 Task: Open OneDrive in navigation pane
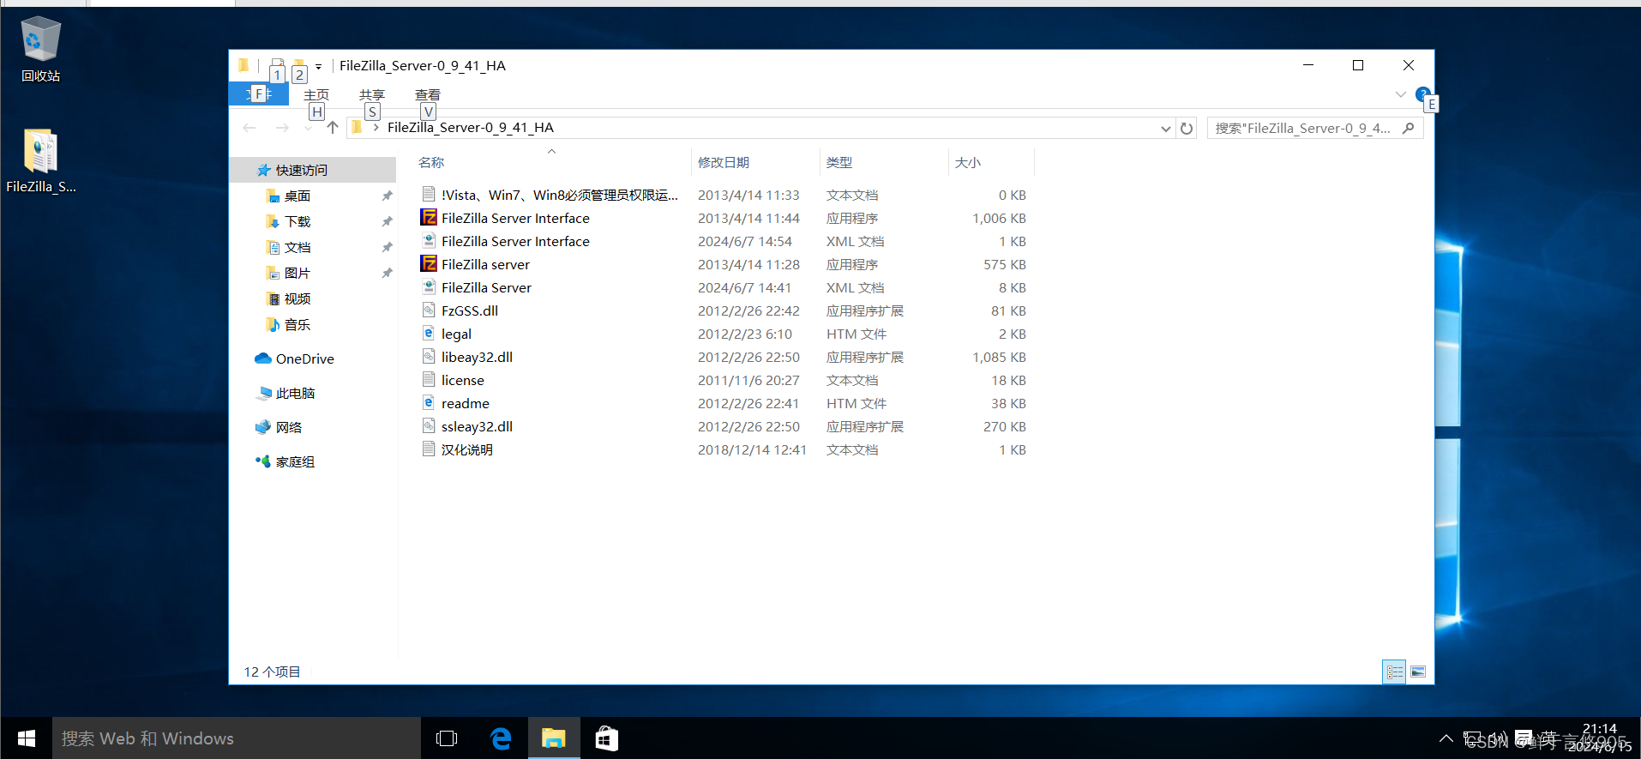click(x=304, y=358)
